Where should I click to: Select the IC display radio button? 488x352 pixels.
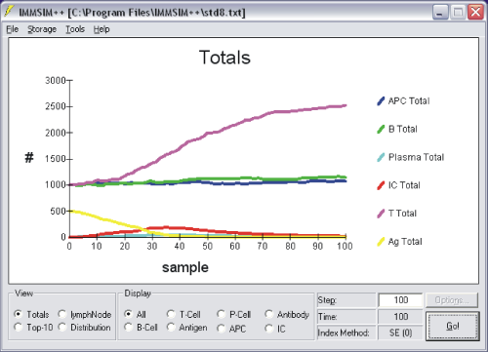click(x=269, y=329)
